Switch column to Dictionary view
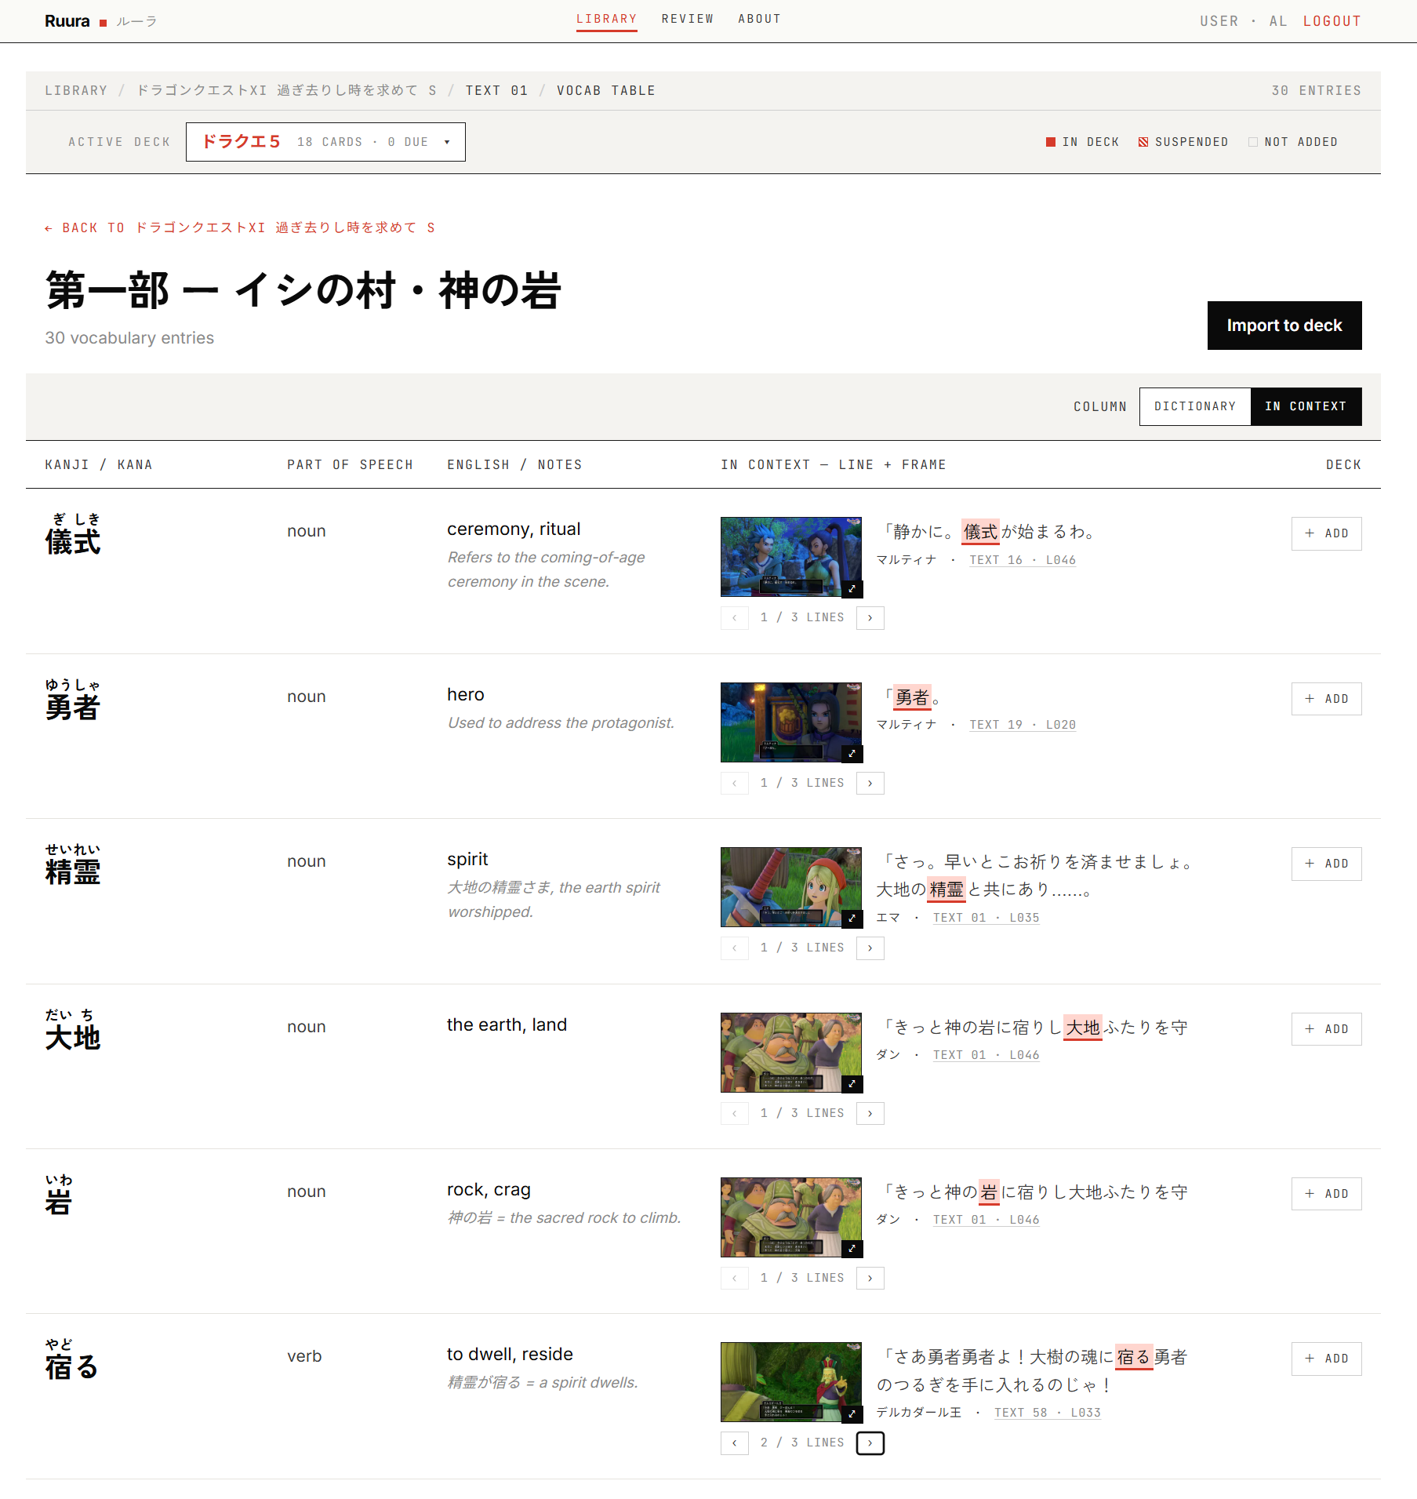 point(1195,406)
